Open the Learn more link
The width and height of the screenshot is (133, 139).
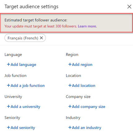(87, 26)
